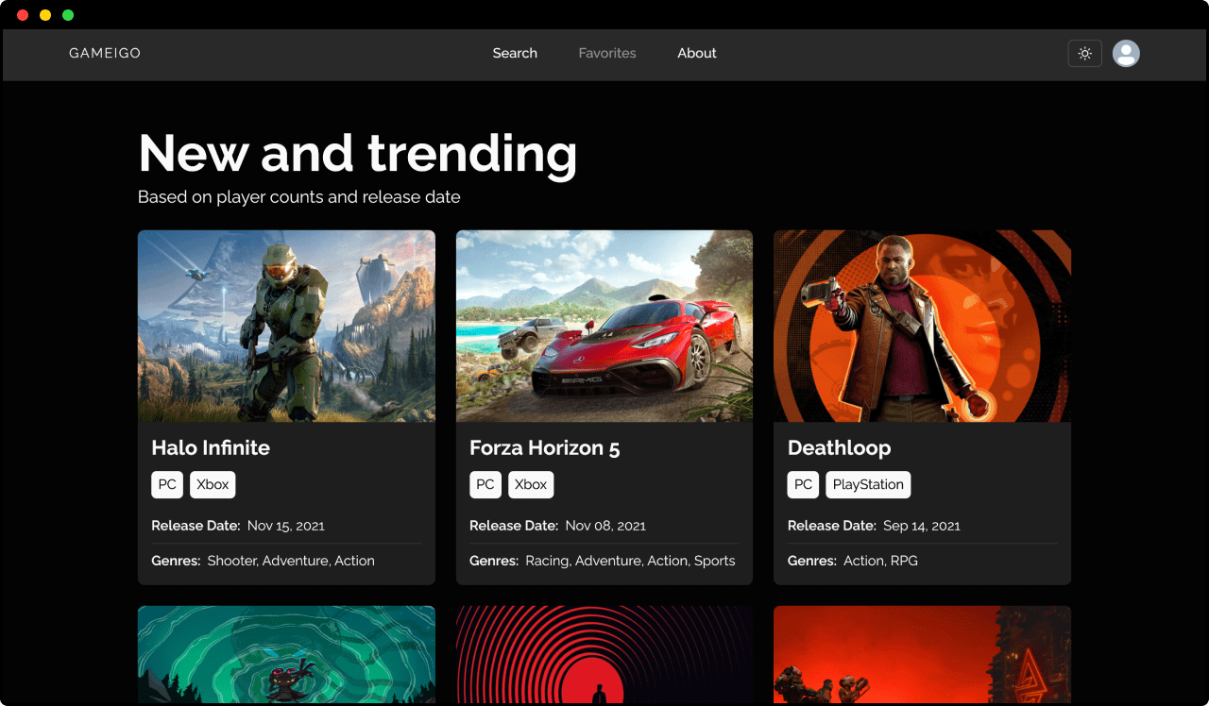Screen dimensions: 1209x706
Task: Open the teal game thumbnail in the bottom row
Action: click(x=286, y=655)
